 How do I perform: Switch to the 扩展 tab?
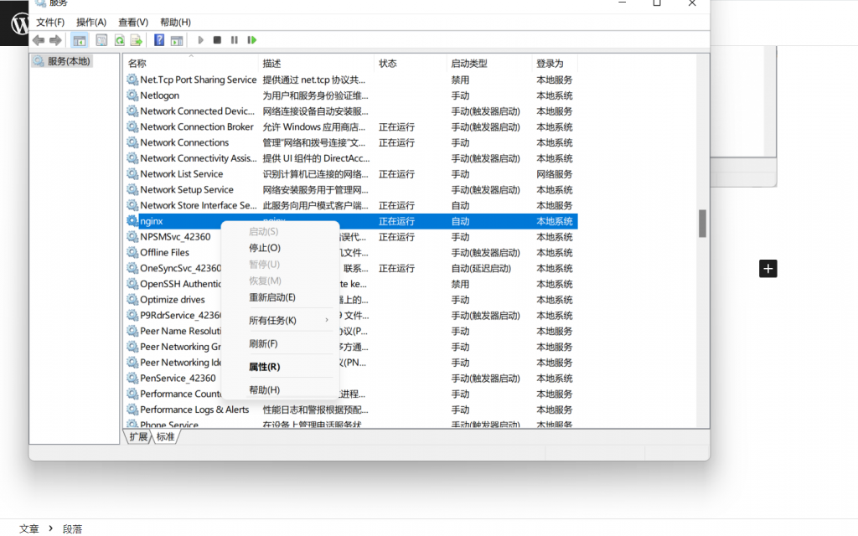tap(138, 437)
